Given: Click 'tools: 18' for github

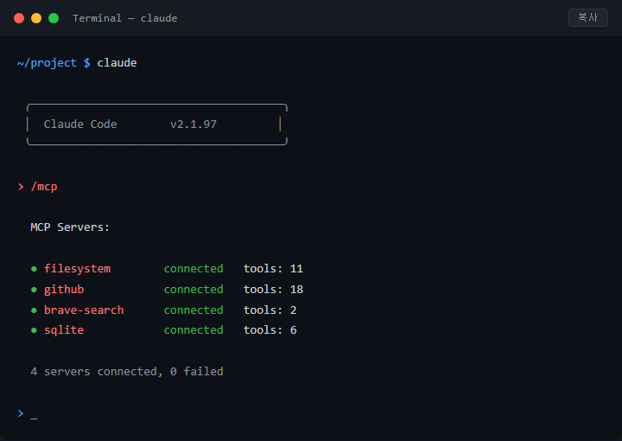Looking at the screenshot, I should tap(273, 290).
